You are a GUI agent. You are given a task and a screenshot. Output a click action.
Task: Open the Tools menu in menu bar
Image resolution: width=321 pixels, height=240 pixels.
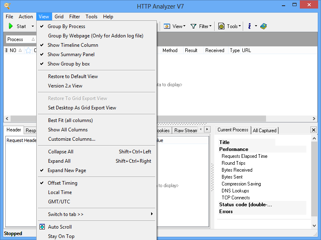coord(91,17)
